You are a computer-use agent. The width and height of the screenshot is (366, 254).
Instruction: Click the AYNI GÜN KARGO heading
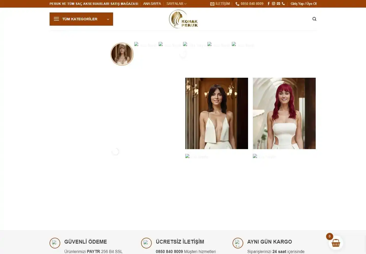(269, 242)
